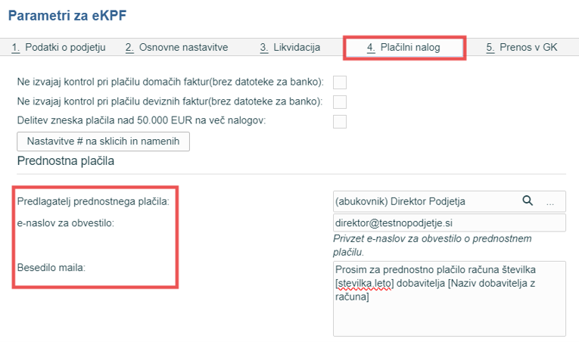The height and width of the screenshot is (342, 579).
Task: Toggle Delitev zneska plačila nad 50.000 EUR
Action: pos(340,122)
